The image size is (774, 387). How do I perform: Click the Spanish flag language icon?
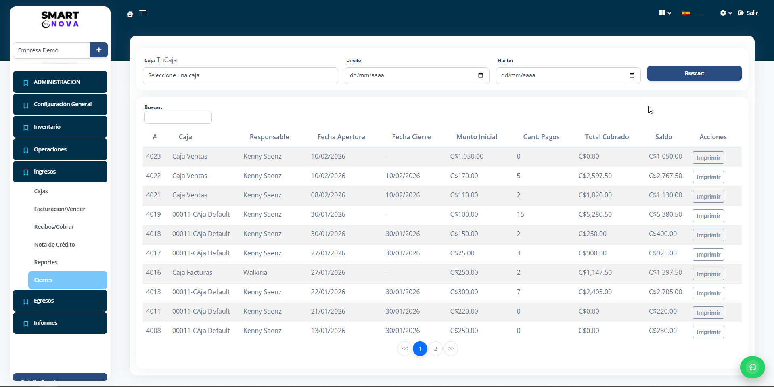(x=686, y=13)
